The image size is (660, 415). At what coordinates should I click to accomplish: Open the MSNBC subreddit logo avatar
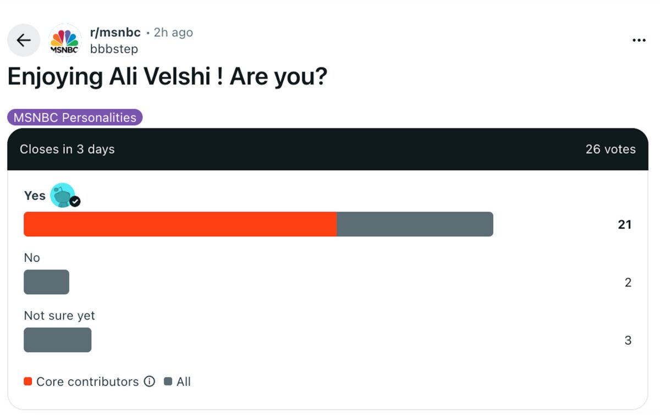tap(65, 41)
